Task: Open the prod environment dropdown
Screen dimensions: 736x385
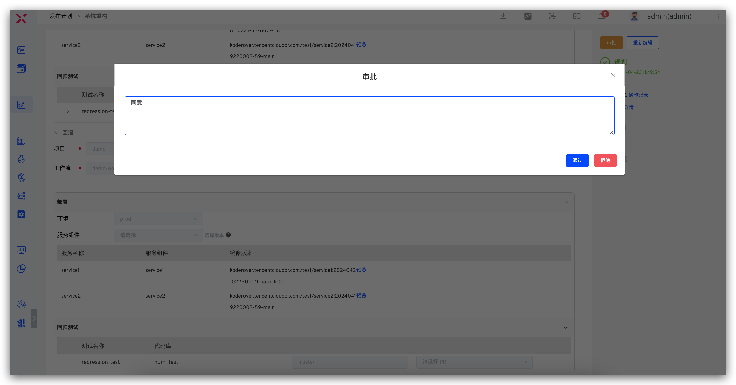Action: 158,219
